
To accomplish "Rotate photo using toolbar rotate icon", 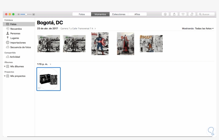I will [192, 14].
